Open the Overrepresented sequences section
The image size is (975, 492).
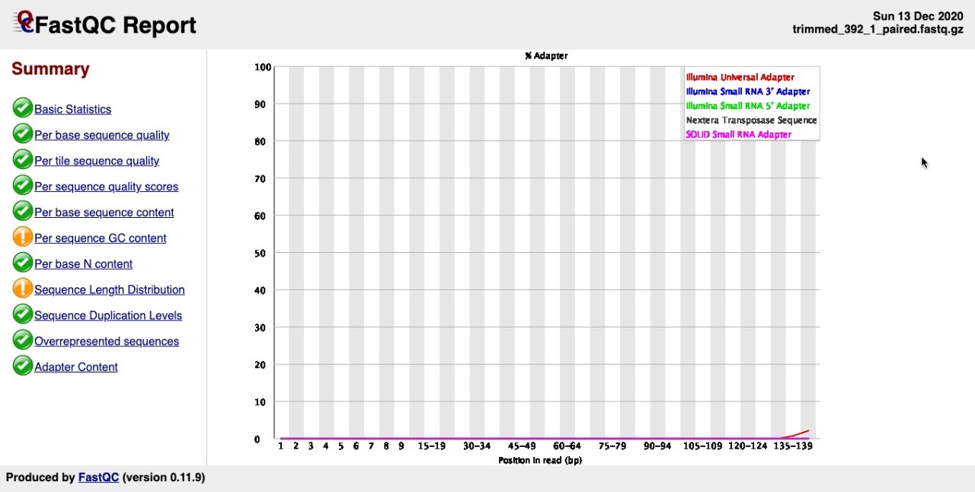(106, 340)
